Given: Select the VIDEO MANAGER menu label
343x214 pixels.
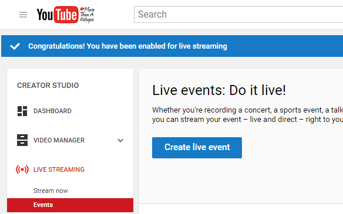Looking at the screenshot, I should tap(59, 140).
